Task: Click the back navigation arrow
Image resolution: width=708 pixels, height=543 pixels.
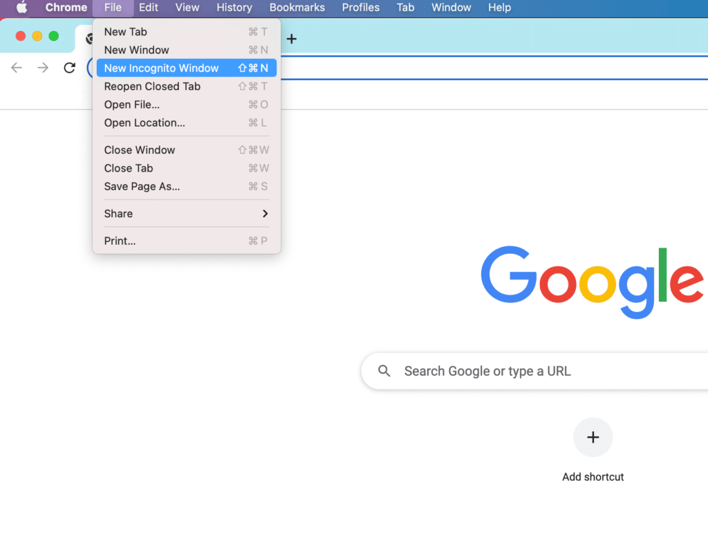Action: 16,67
